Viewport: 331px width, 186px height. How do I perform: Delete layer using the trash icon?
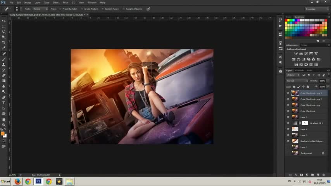[x=324, y=175]
